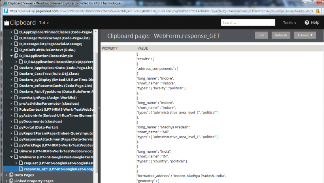Click the Help question mark icon
Image resolution: width=324 pixels, height=183 pixels.
point(307,23)
